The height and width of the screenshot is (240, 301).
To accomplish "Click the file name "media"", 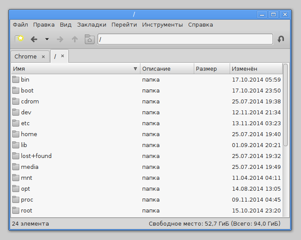I will pyautogui.click(x=30, y=167).
